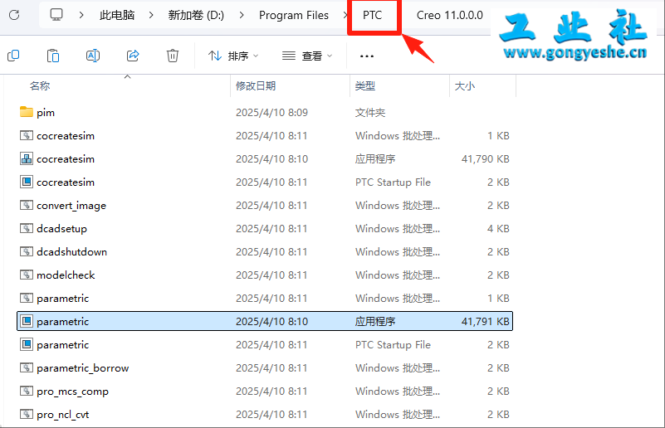This screenshot has height=428, width=665.
Task: Expand chevron after the monitor icon
Action: 81,15
